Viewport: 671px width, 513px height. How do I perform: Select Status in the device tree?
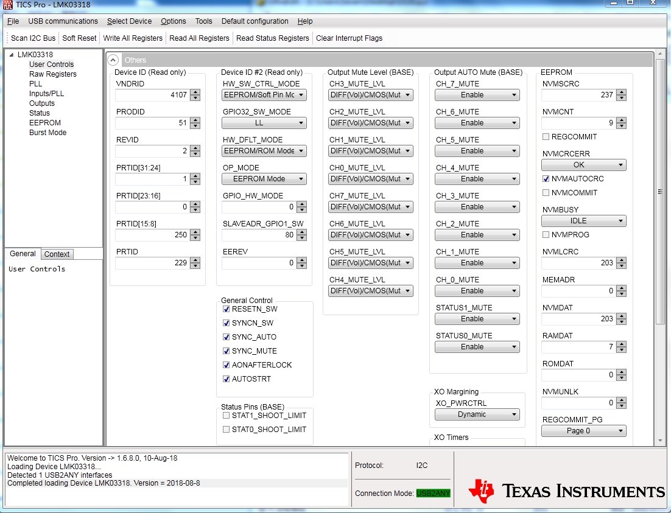[x=40, y=113]
